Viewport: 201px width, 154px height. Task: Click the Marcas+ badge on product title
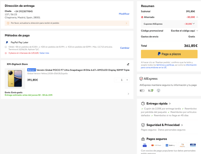(x=31, y=70)
